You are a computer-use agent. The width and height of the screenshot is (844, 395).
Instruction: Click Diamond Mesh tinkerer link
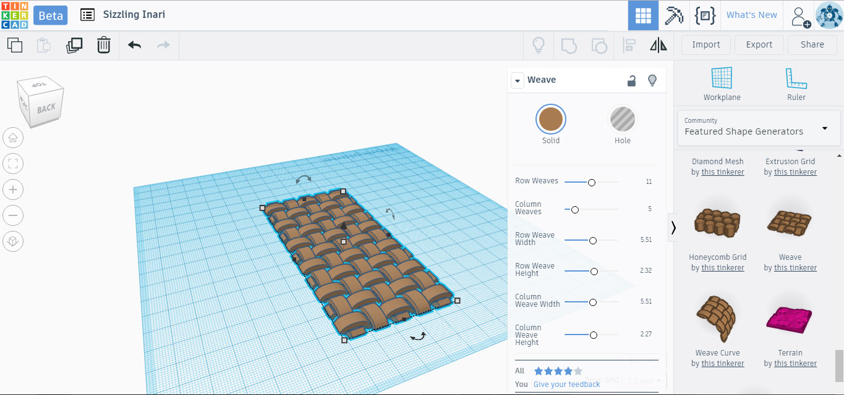(722, 172)
